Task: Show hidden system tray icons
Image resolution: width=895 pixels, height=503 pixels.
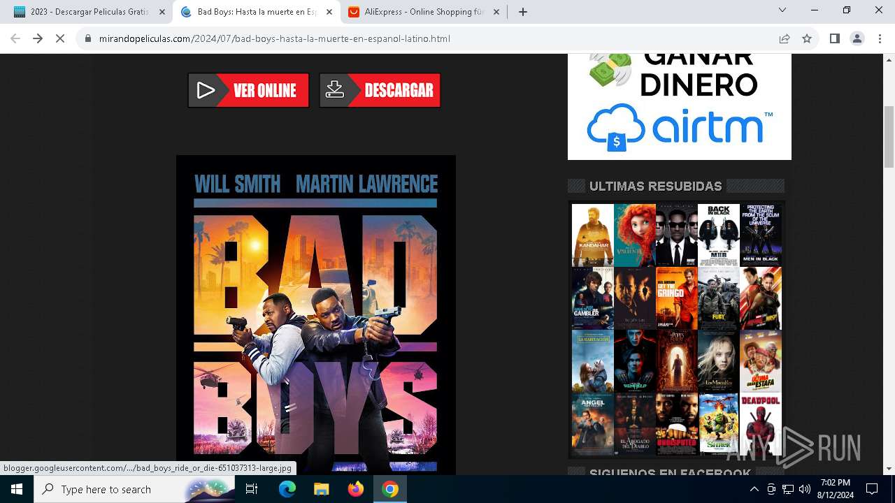Action: coord(754,489)
